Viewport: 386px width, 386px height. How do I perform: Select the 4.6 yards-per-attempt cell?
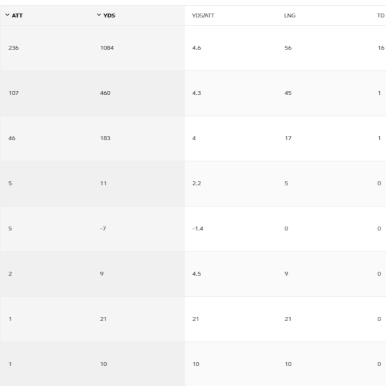click(x=196, y=48)
